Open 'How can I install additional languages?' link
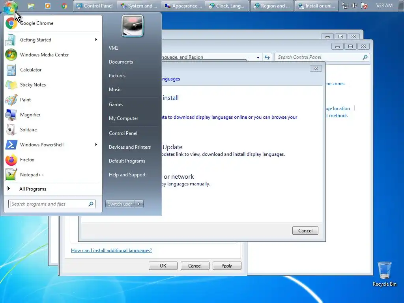 111,251
